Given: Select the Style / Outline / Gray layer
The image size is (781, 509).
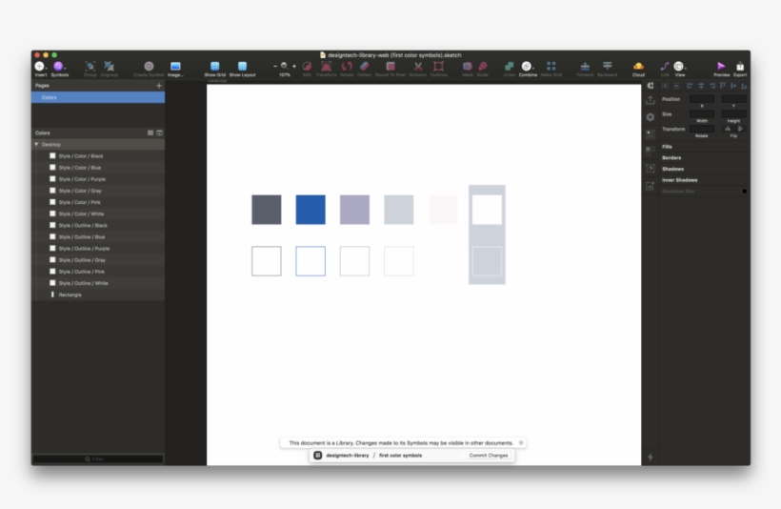Looking at the screenshot, I should pyautogui.click(x=82, y=260).
